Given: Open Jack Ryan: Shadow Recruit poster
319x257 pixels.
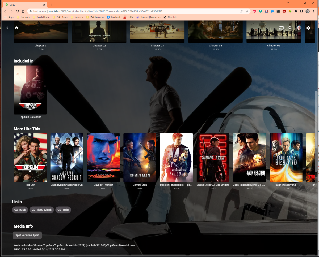Looking at the screenshot, I should click(67, 158).
